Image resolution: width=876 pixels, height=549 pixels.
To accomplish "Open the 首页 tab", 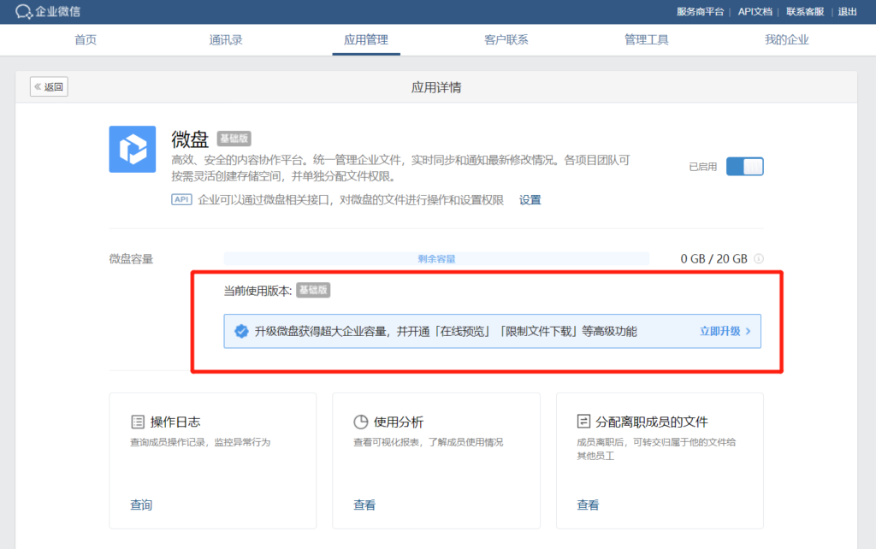I will (x=86, y=39).
